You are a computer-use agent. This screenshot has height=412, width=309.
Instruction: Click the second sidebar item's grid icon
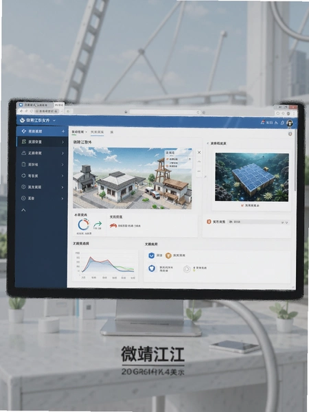[23, 141]
